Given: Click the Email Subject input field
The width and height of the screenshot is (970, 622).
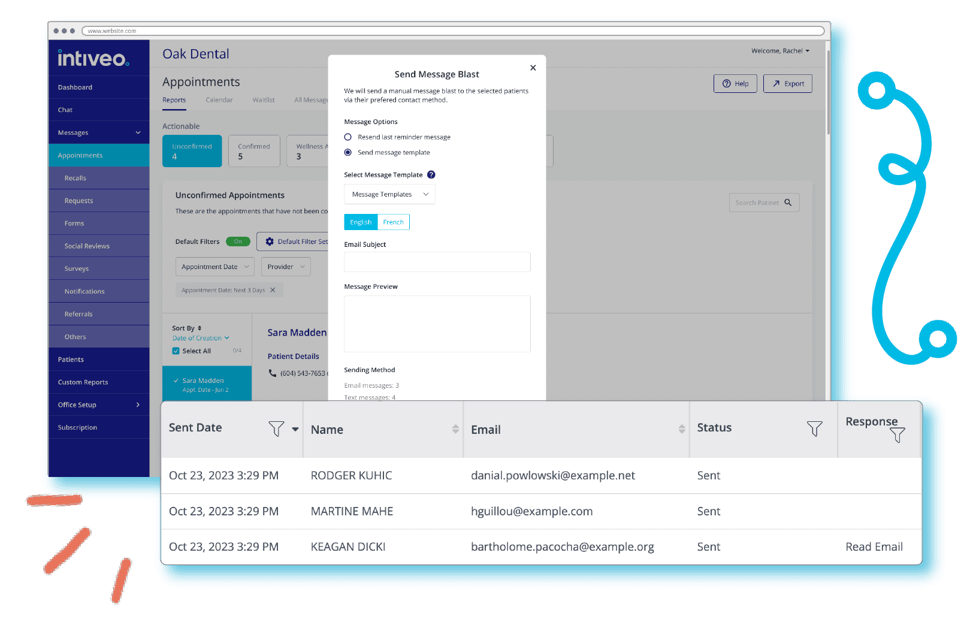Looking at the screenshot, I should tap(437, 262).
